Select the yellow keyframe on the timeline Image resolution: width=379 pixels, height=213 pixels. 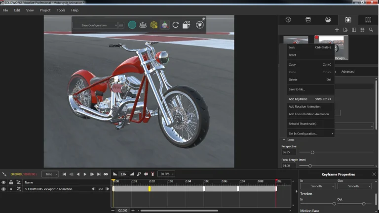click(x=150, y=189)
